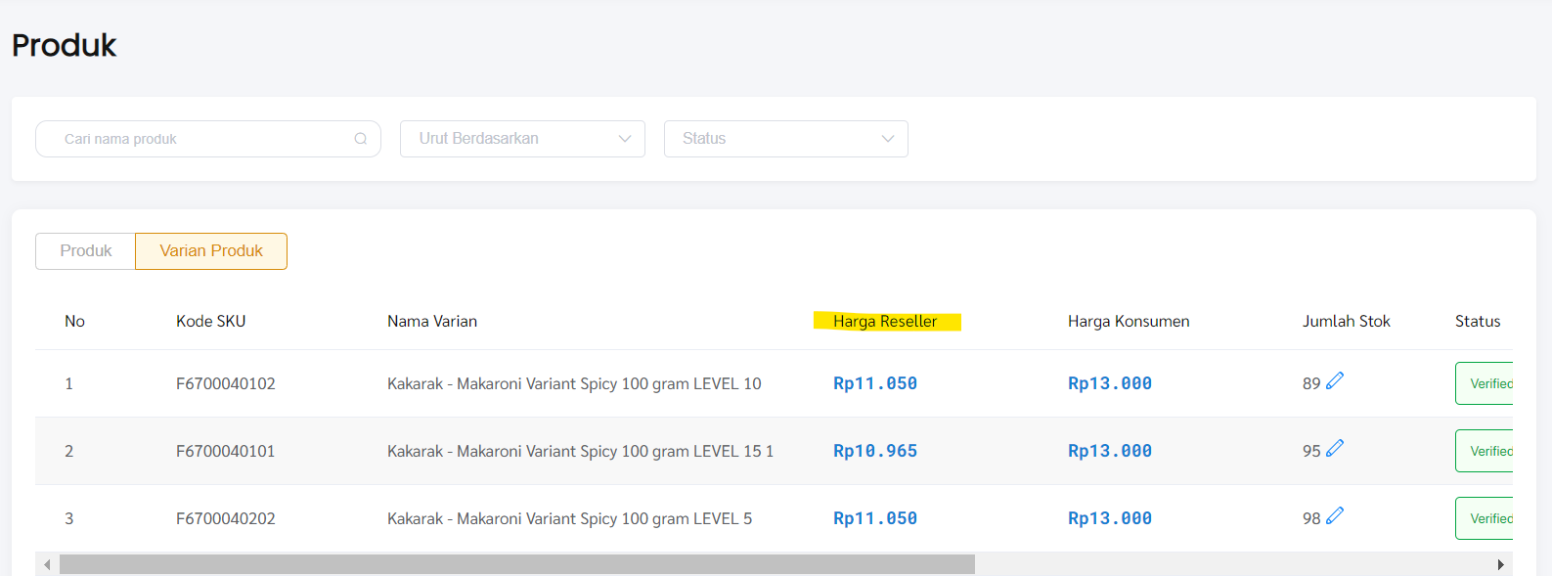
Task: Click SKU code F6700040102
Action: click(x=226, y=383)
